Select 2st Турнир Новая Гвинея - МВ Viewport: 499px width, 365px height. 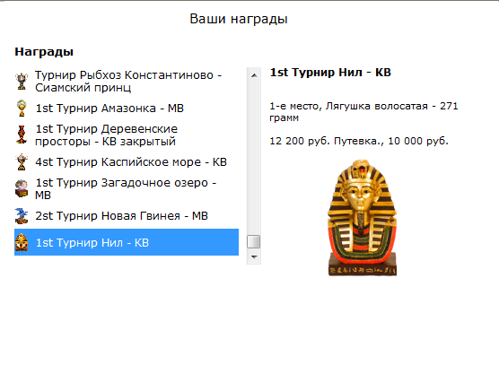[127, 215]
